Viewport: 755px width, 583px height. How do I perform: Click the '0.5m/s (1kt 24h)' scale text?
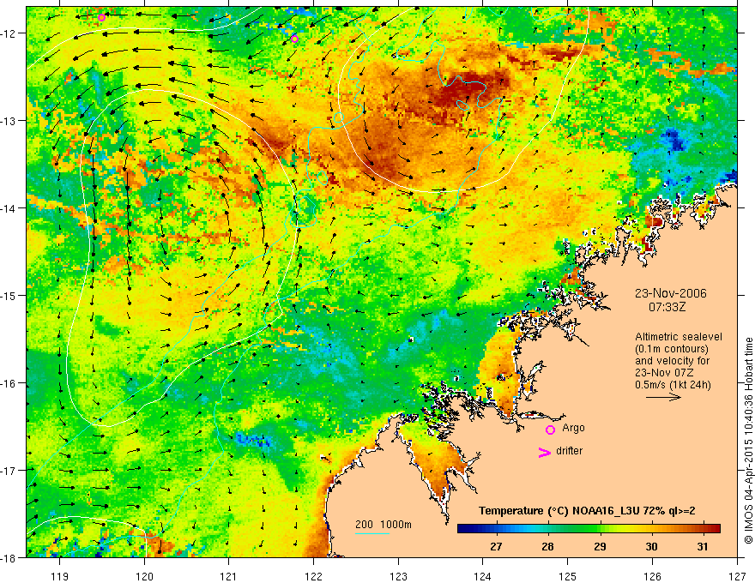[673, 385]
